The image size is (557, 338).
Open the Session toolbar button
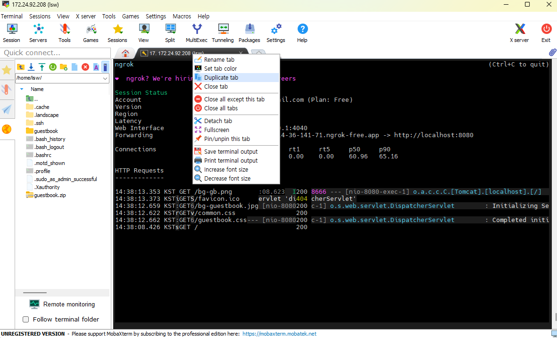coord(11,33)
